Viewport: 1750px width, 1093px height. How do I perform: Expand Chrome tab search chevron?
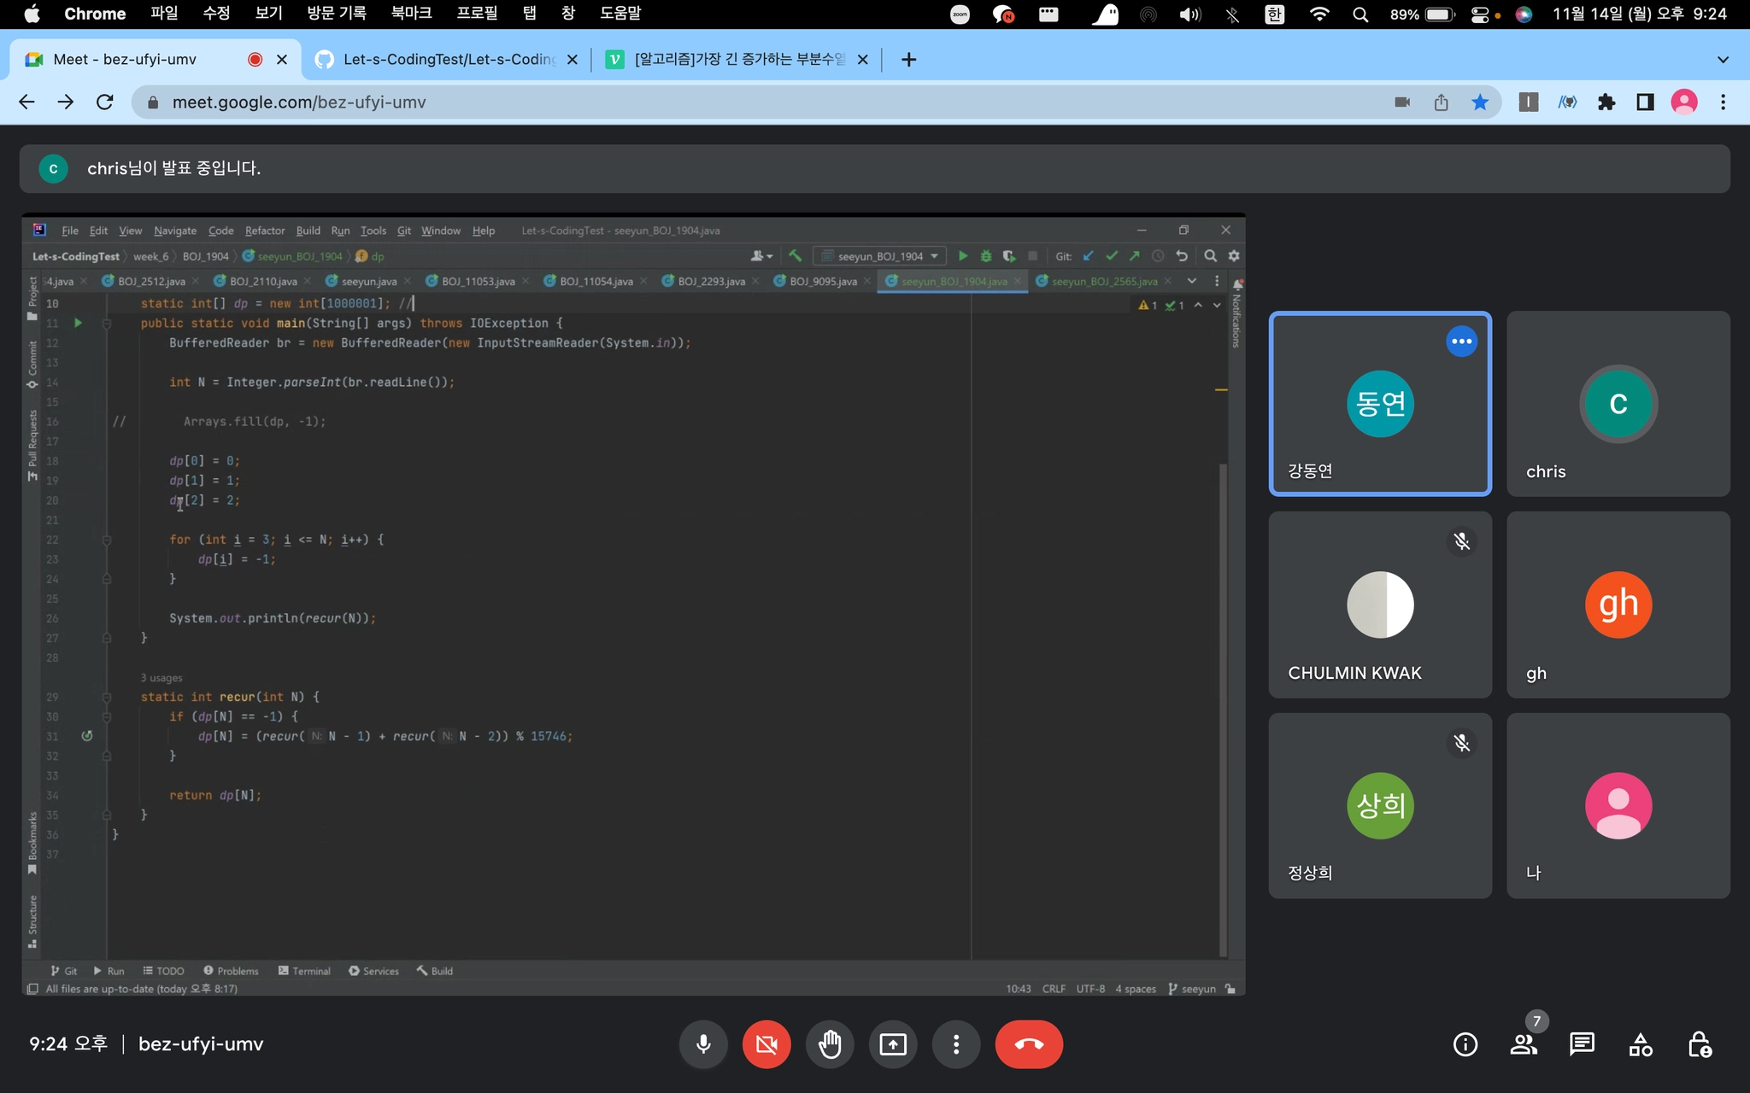click(1723, 59)
